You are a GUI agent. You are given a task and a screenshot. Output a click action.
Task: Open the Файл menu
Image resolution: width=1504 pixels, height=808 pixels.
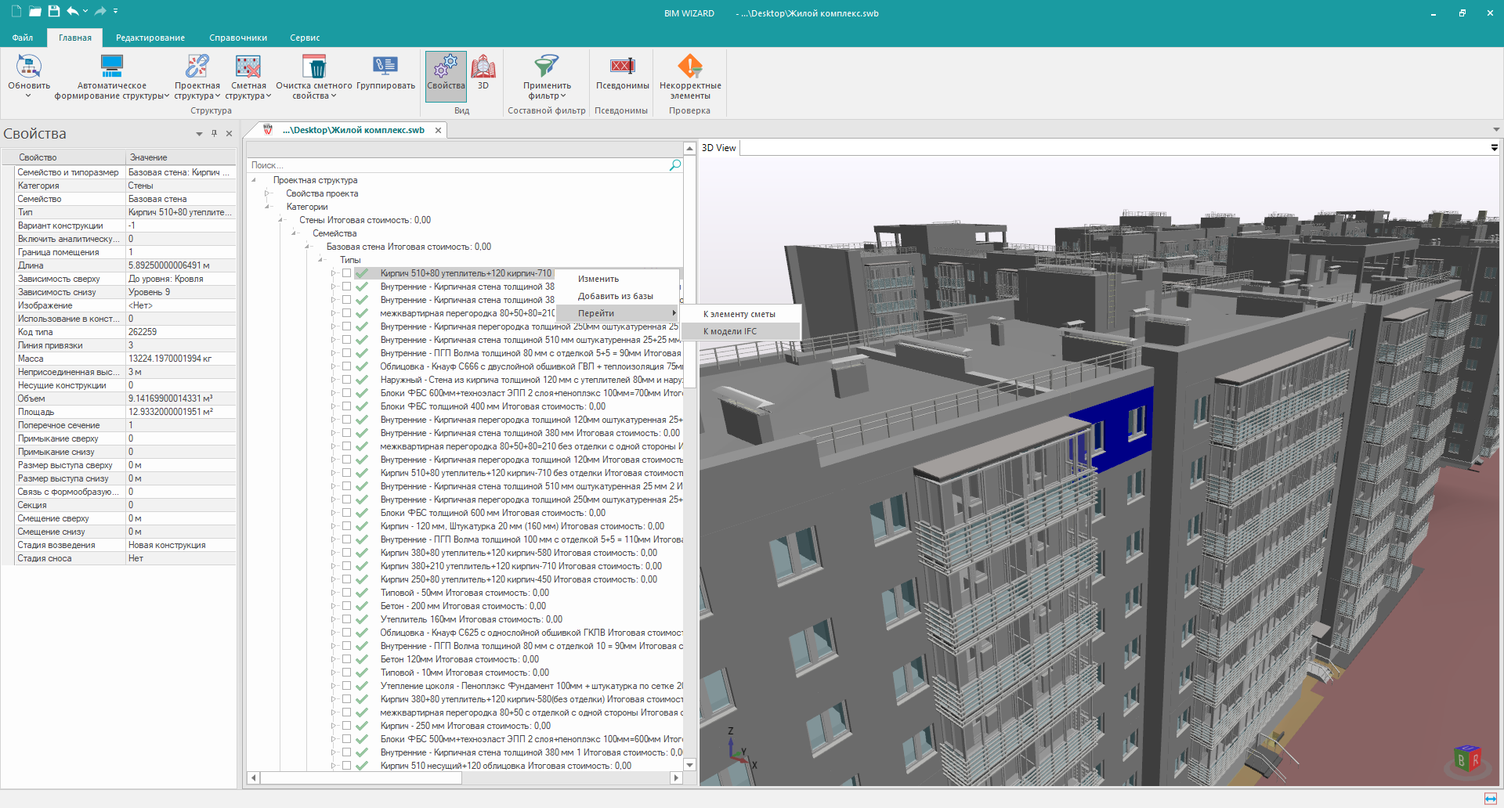(x=23, y=38)
